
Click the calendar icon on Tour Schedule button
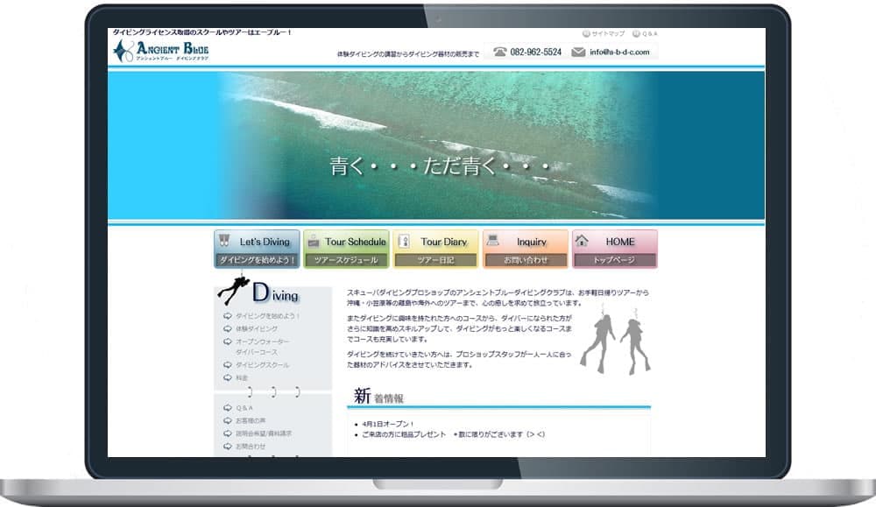tap(313, 243)
